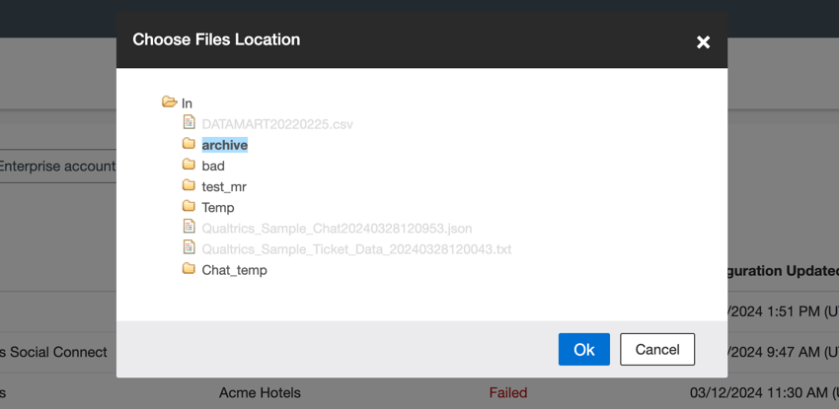Select the Temp folder label
Viewport: 839px width, 409px height.
(218, 207)
